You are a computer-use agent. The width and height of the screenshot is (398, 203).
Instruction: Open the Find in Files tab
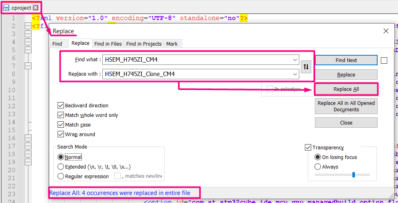pos(108,44)
